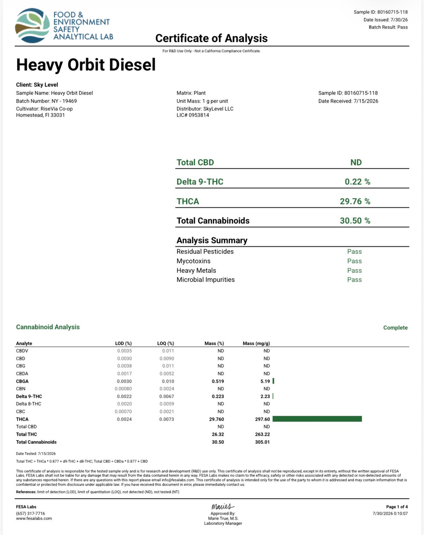424x535 pixels.
Task: Select the Heavy Orbit Diesel title
Action: click(86, 65)
